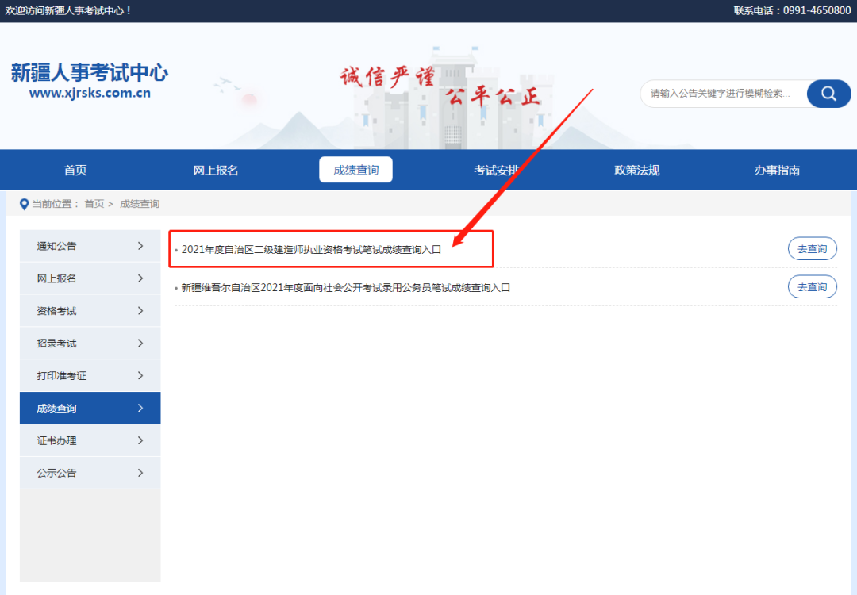Go to 政策法规 in the nav bar
The image size is (857, 595).
coord(636,170)
